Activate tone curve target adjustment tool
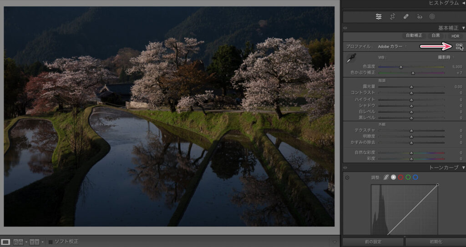This screenshot has width=466, height=247. (x=347, y=177)
